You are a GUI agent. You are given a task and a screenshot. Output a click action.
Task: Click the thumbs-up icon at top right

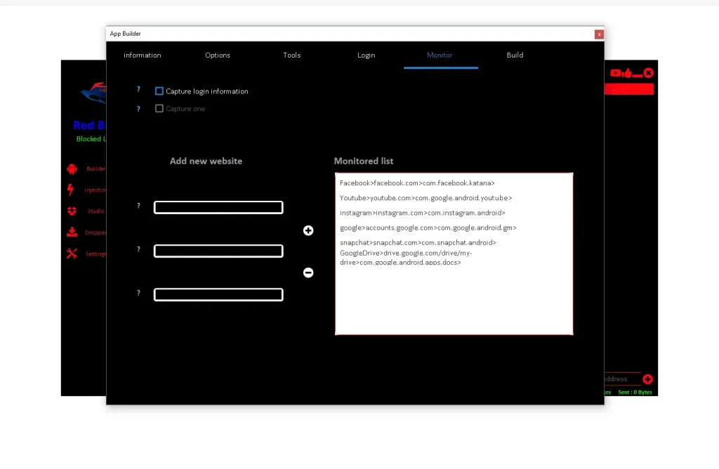tap(628, 72)
